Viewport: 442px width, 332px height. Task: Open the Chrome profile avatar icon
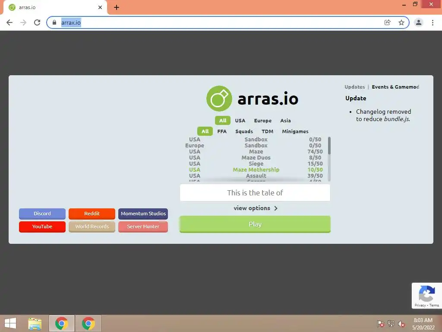click(x=419, y=22)
